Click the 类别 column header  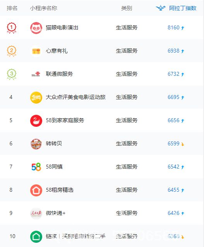coord(127,8)
